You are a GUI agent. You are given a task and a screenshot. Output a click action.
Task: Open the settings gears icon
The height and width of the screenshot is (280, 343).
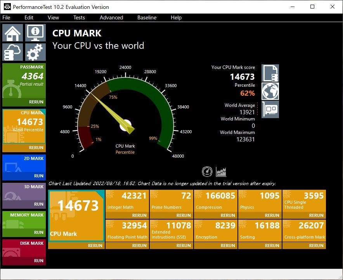[x=35, y=52]
